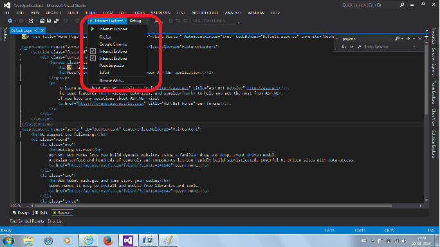Click the Navigate Backward toolbar icon
440x247 pixels.
(10, 21)
